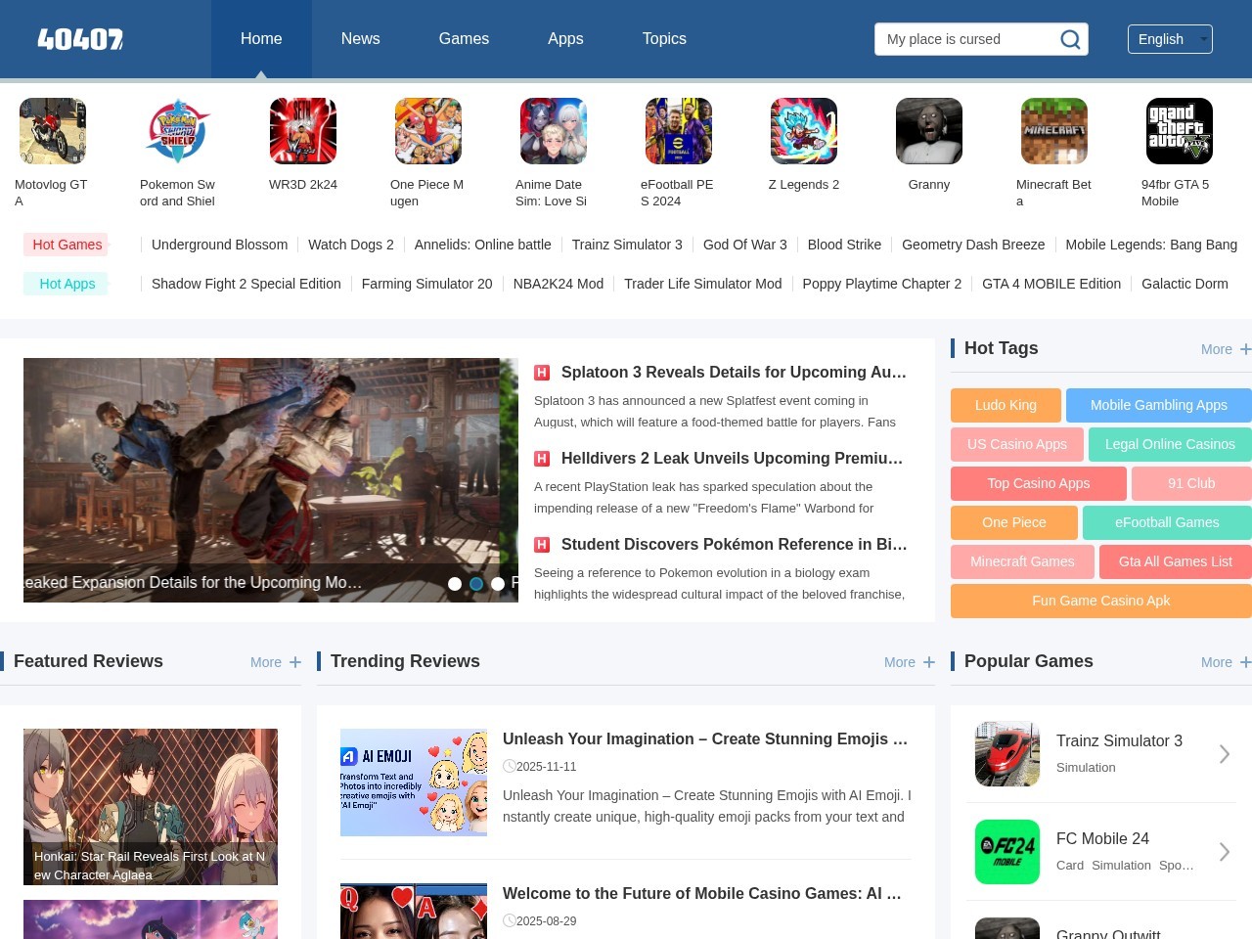Click the Ludo King orange tag
The height and width of the screenshot is (939, 1252).
click(x=1006, y=405)
